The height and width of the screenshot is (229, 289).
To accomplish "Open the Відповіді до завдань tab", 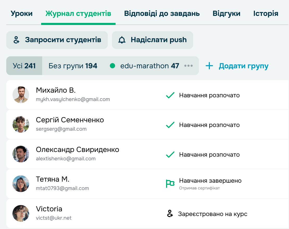I will (x=162, y=13).
